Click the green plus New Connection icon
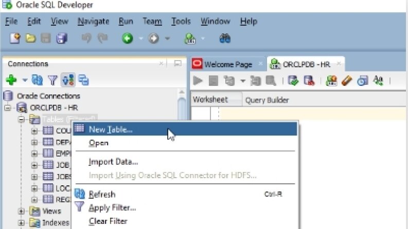The height and width of the screenshot is (229, 408). pos(11,80)
